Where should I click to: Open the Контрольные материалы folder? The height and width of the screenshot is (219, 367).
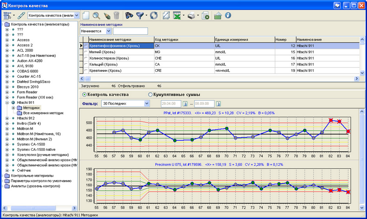[x=32, y=176]
